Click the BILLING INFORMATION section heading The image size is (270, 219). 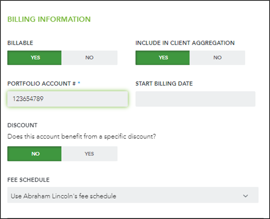point(49,19)
